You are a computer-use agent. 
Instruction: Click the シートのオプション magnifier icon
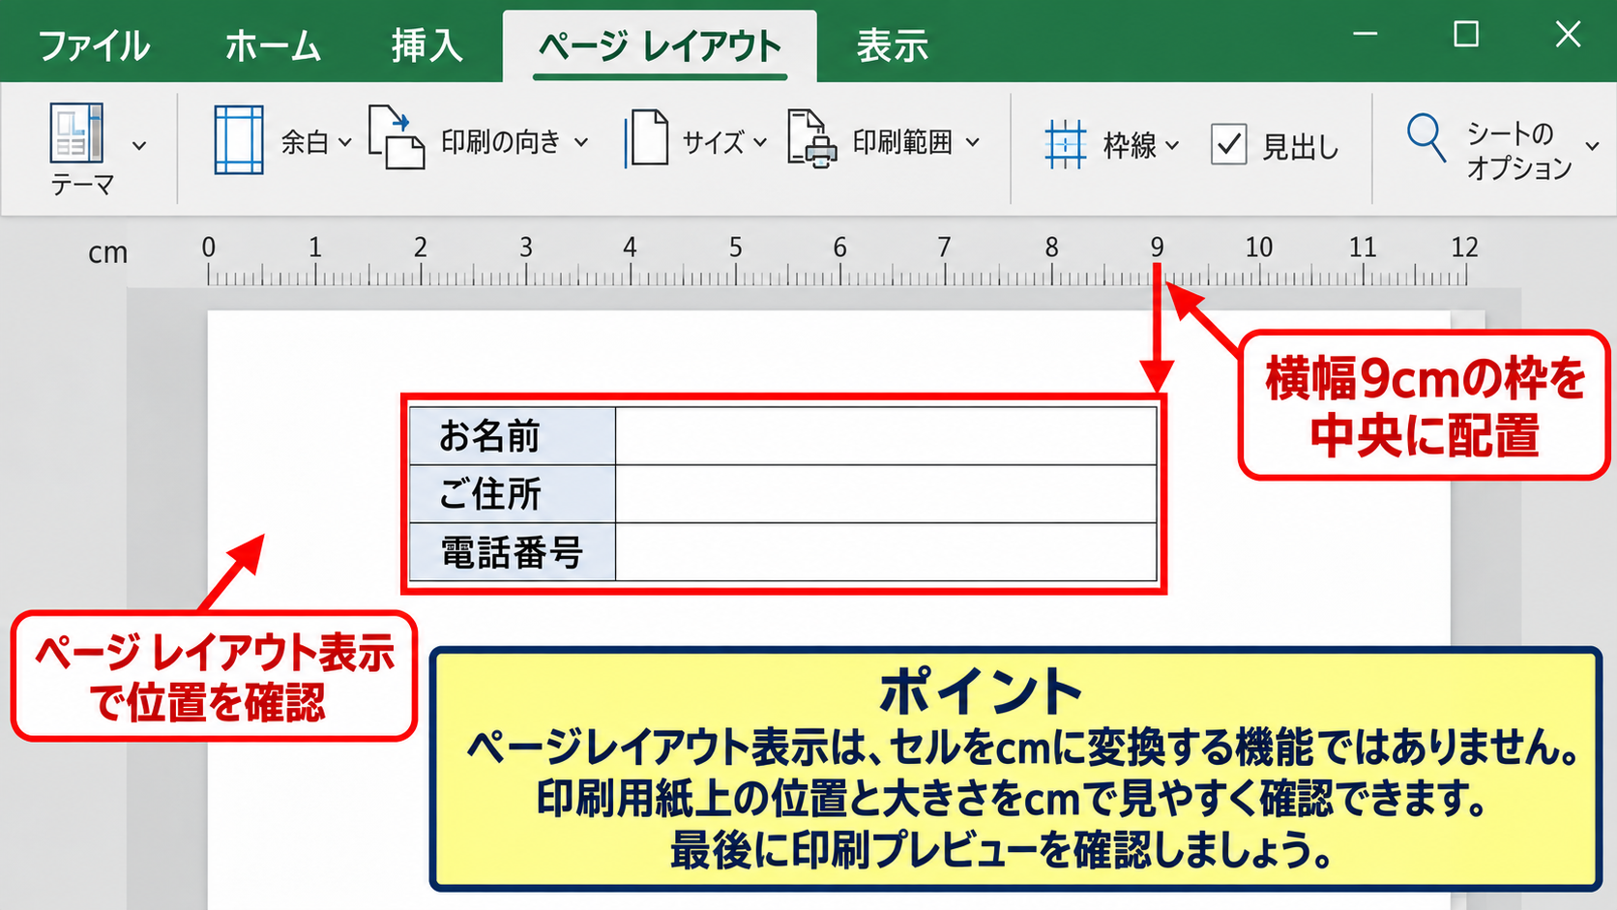(x=1426, y=137)
